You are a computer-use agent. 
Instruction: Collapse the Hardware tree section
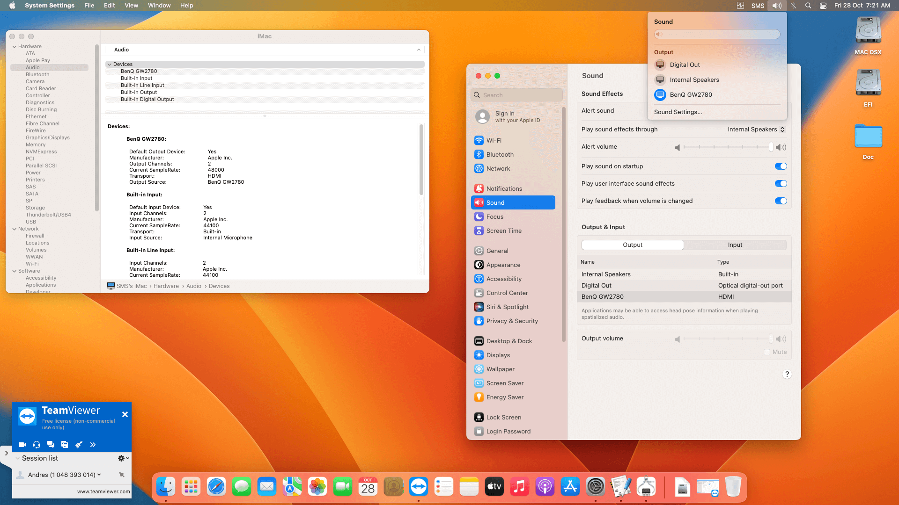point(15,47)
